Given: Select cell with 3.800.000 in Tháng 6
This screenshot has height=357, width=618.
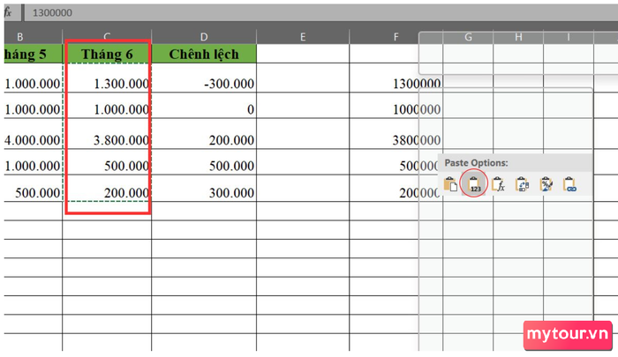Looking at the screenshot, I should coord(107,134).
